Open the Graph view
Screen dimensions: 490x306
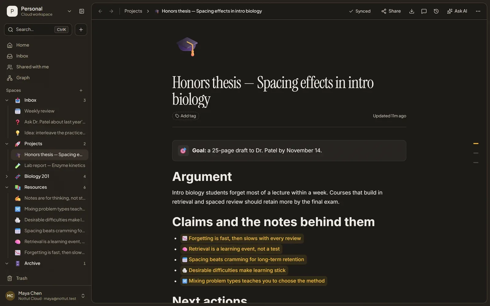[46, 78]
